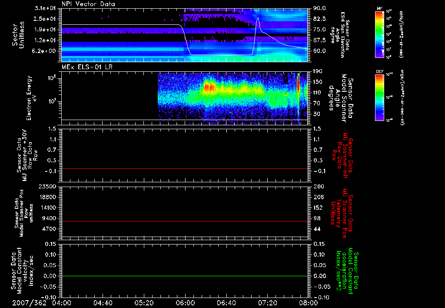The image size is (445, 308).
Task: Click the '04:40' time axis label
Action: click(103, 303)
